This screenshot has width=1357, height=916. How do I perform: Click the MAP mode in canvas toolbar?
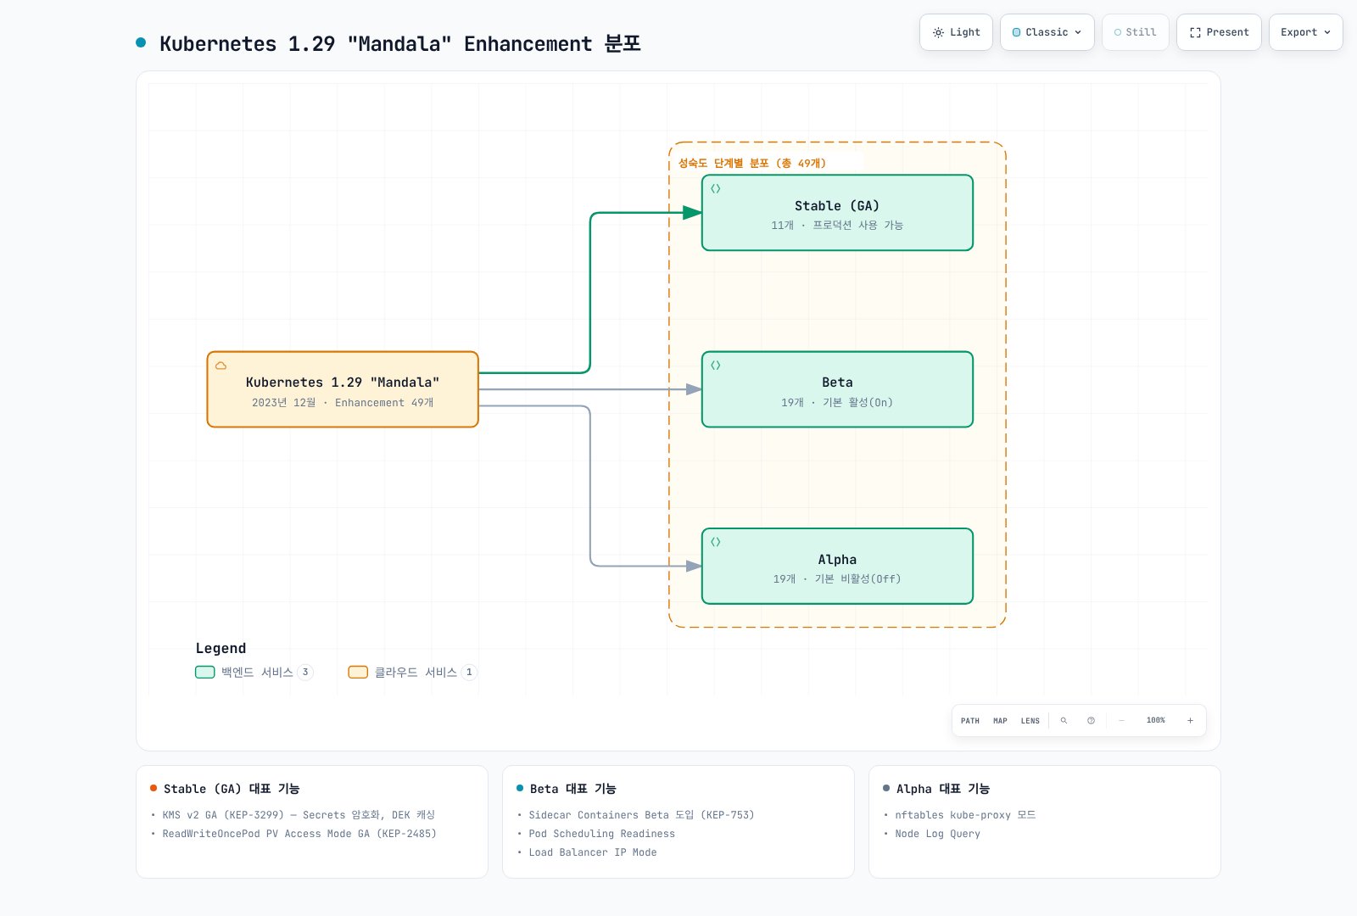(x=1000, y=721)
